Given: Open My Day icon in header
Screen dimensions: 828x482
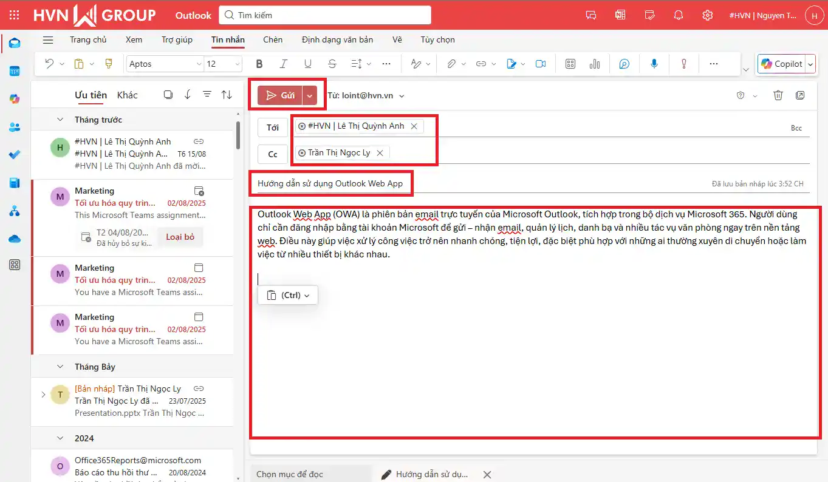Looking at the screenshot, I should click(x=649, y=15).
